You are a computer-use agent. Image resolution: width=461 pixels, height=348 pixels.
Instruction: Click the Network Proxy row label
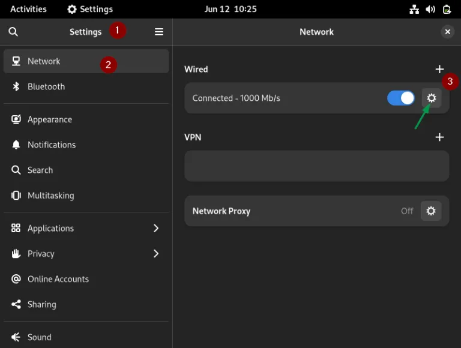pos(221,211)
